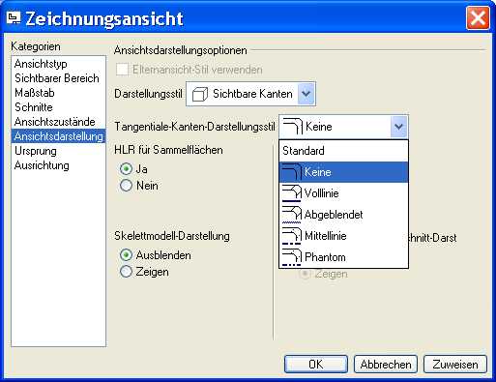Choose Keine in tangent edge list
This screenshot has height=382, width=496.
343,172
